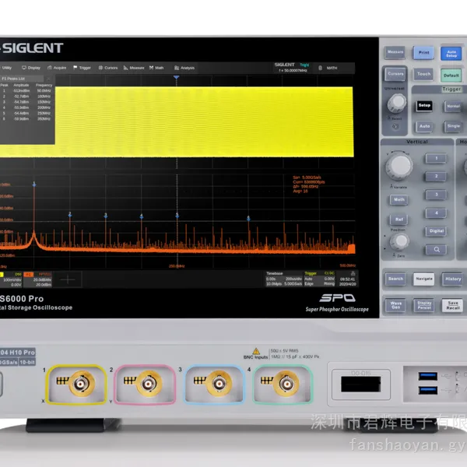This screenshot has height=467, width=467.
Task: Open the Acquire menu
Action: tap(57, 68)
